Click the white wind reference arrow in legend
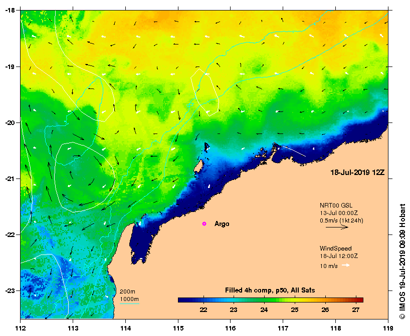The width and height of the screenshot is (410, 336). click(x=346, y=265)
